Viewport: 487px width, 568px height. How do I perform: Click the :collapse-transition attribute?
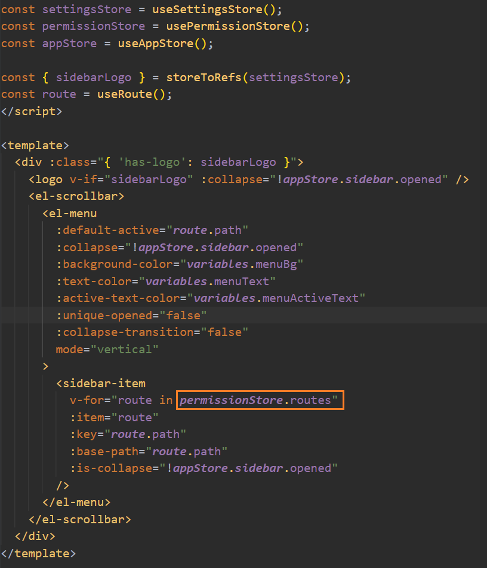[x=127, y=332]
